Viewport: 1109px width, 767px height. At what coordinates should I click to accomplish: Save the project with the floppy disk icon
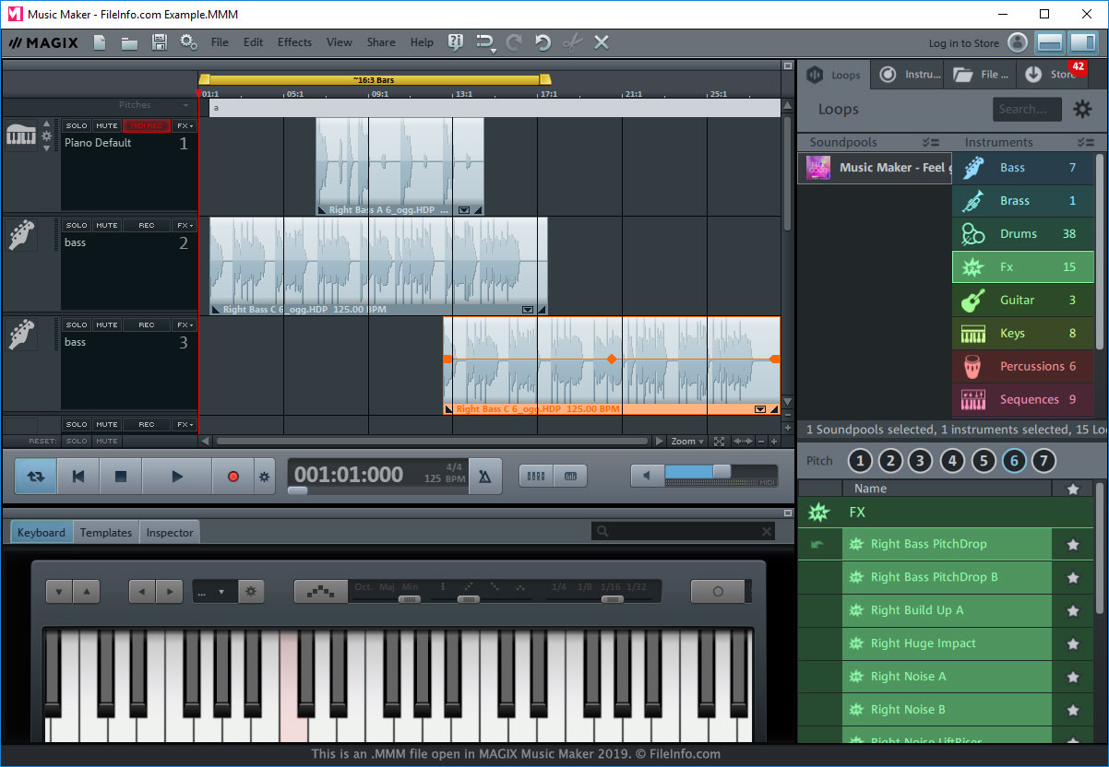[159, 42]
